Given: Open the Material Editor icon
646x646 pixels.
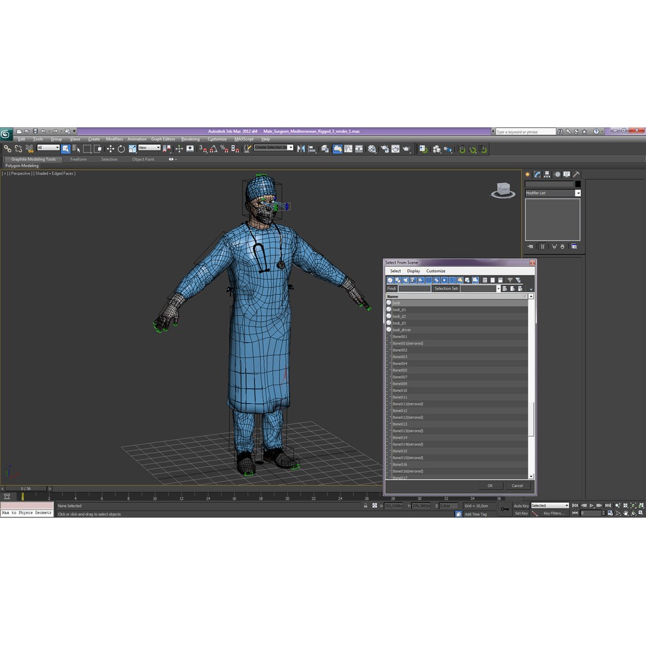Looking at the screenshot, I should point(372,149).
